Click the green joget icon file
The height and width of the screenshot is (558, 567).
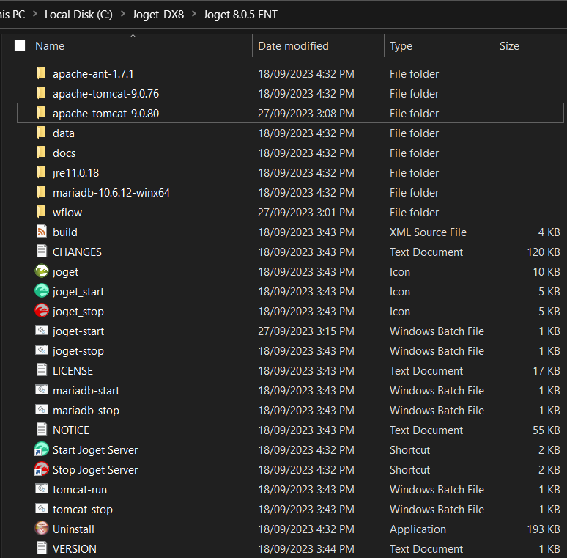coord(42,271)
